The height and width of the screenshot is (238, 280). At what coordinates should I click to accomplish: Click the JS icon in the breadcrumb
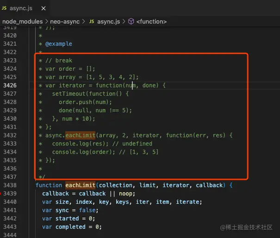[x=92, y=22]
